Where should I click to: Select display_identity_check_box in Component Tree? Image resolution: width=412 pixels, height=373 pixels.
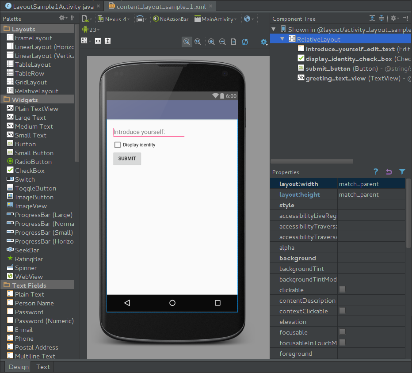(349, 59)
